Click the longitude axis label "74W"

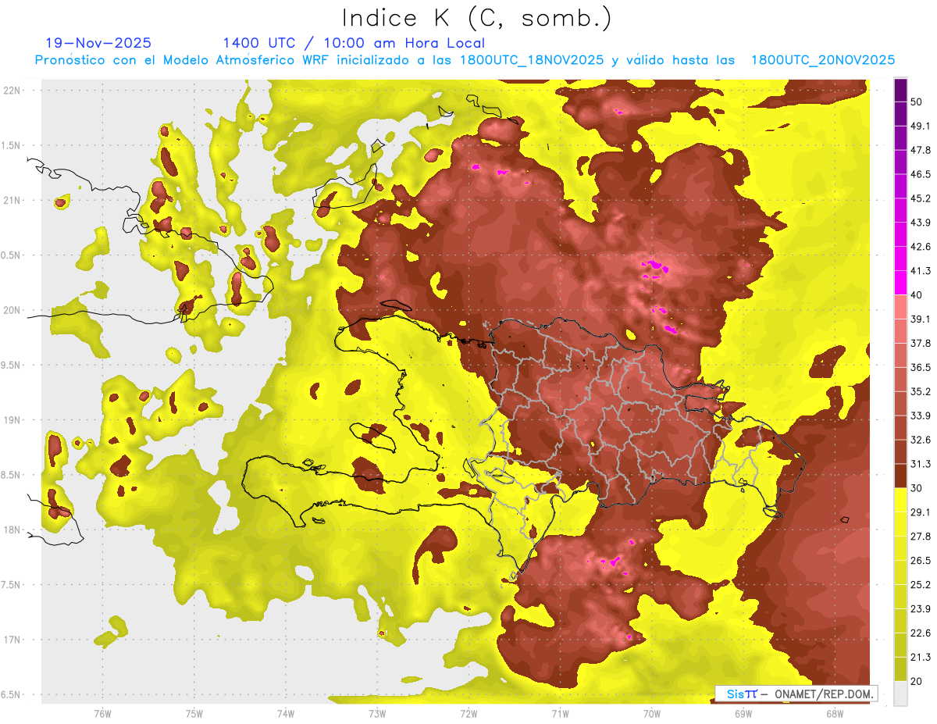pos(285,713)
